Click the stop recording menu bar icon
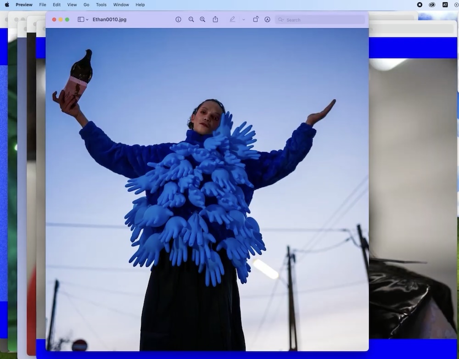This screenshot has width=459, height=359. (x=420, y=5)
